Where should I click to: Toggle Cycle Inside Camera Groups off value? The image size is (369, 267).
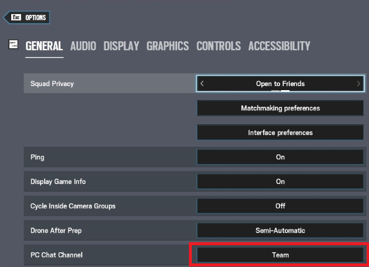[280, 206]
